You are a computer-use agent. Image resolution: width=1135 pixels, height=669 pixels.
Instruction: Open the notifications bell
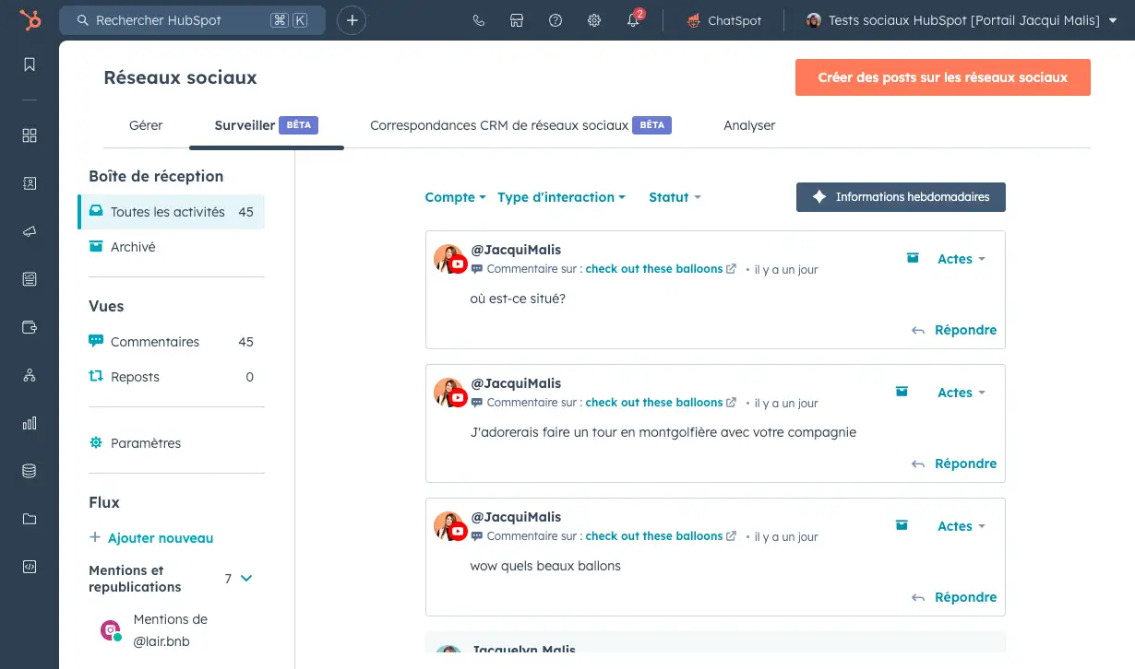633,20
